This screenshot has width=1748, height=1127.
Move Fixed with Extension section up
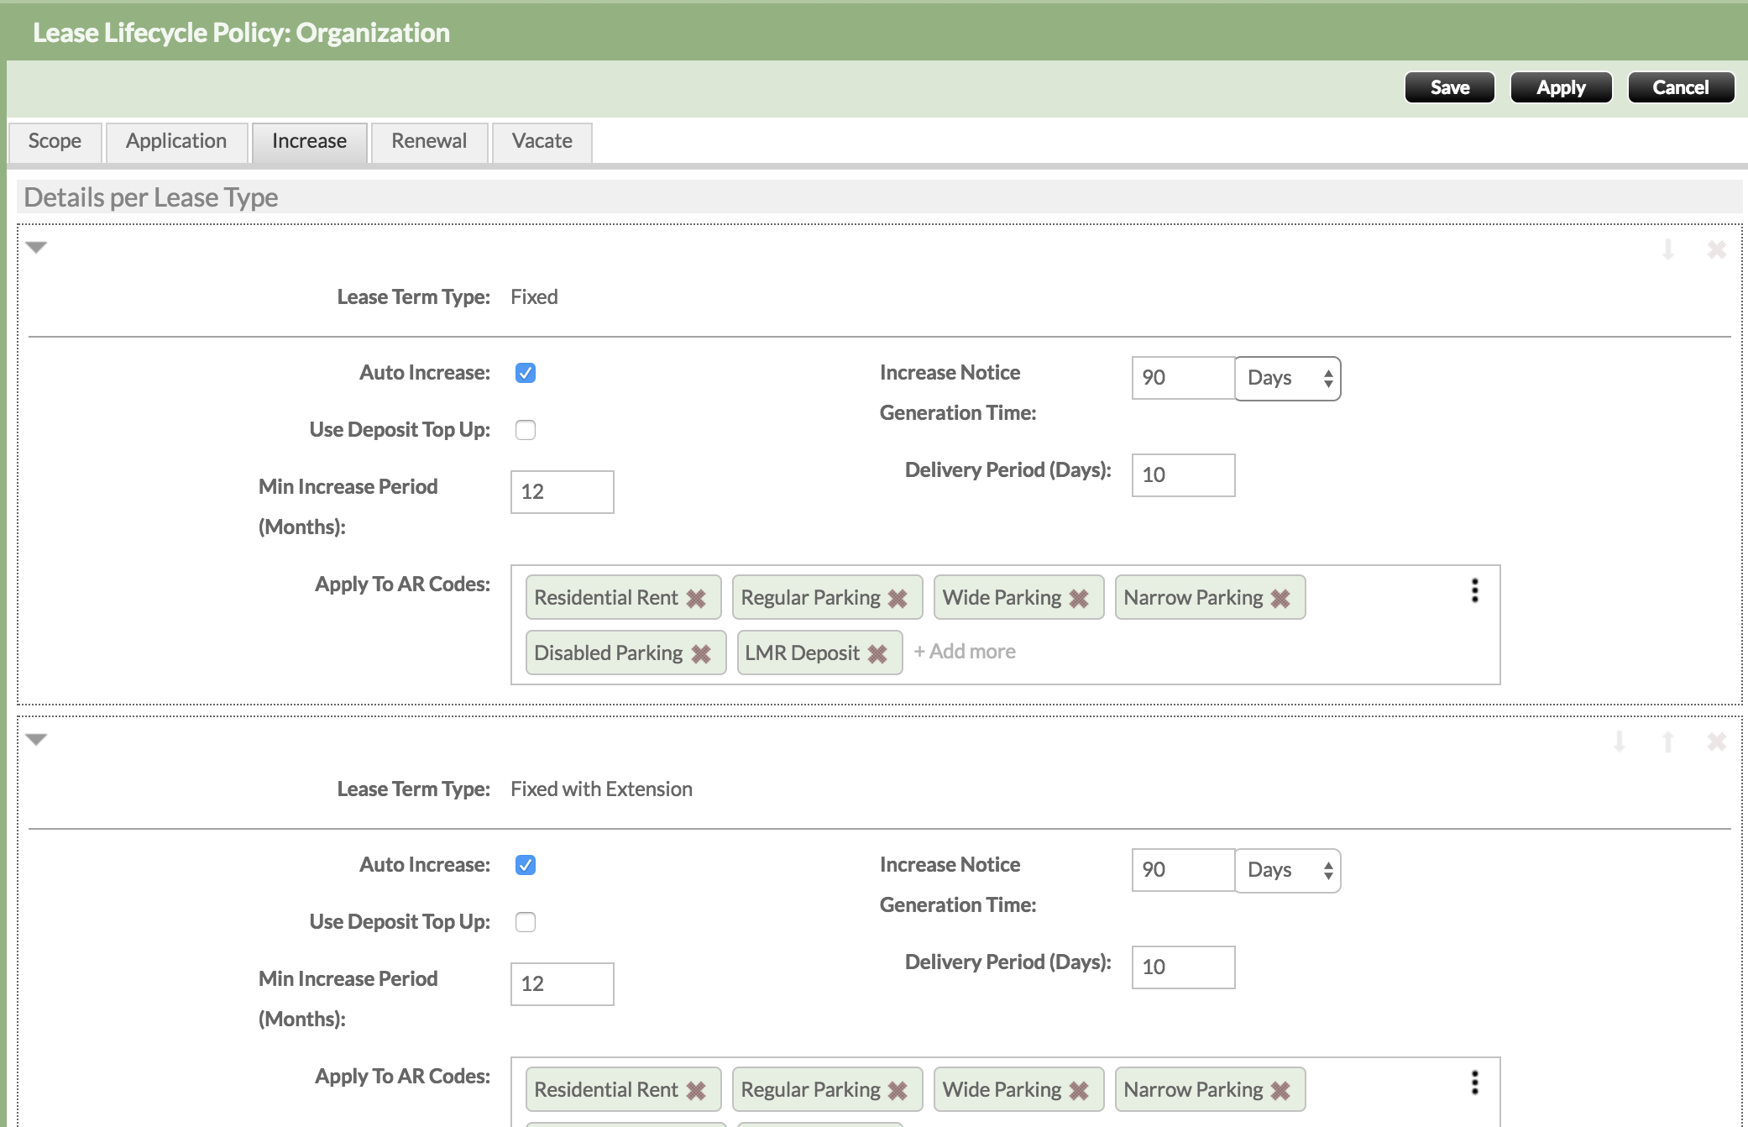1667,742
